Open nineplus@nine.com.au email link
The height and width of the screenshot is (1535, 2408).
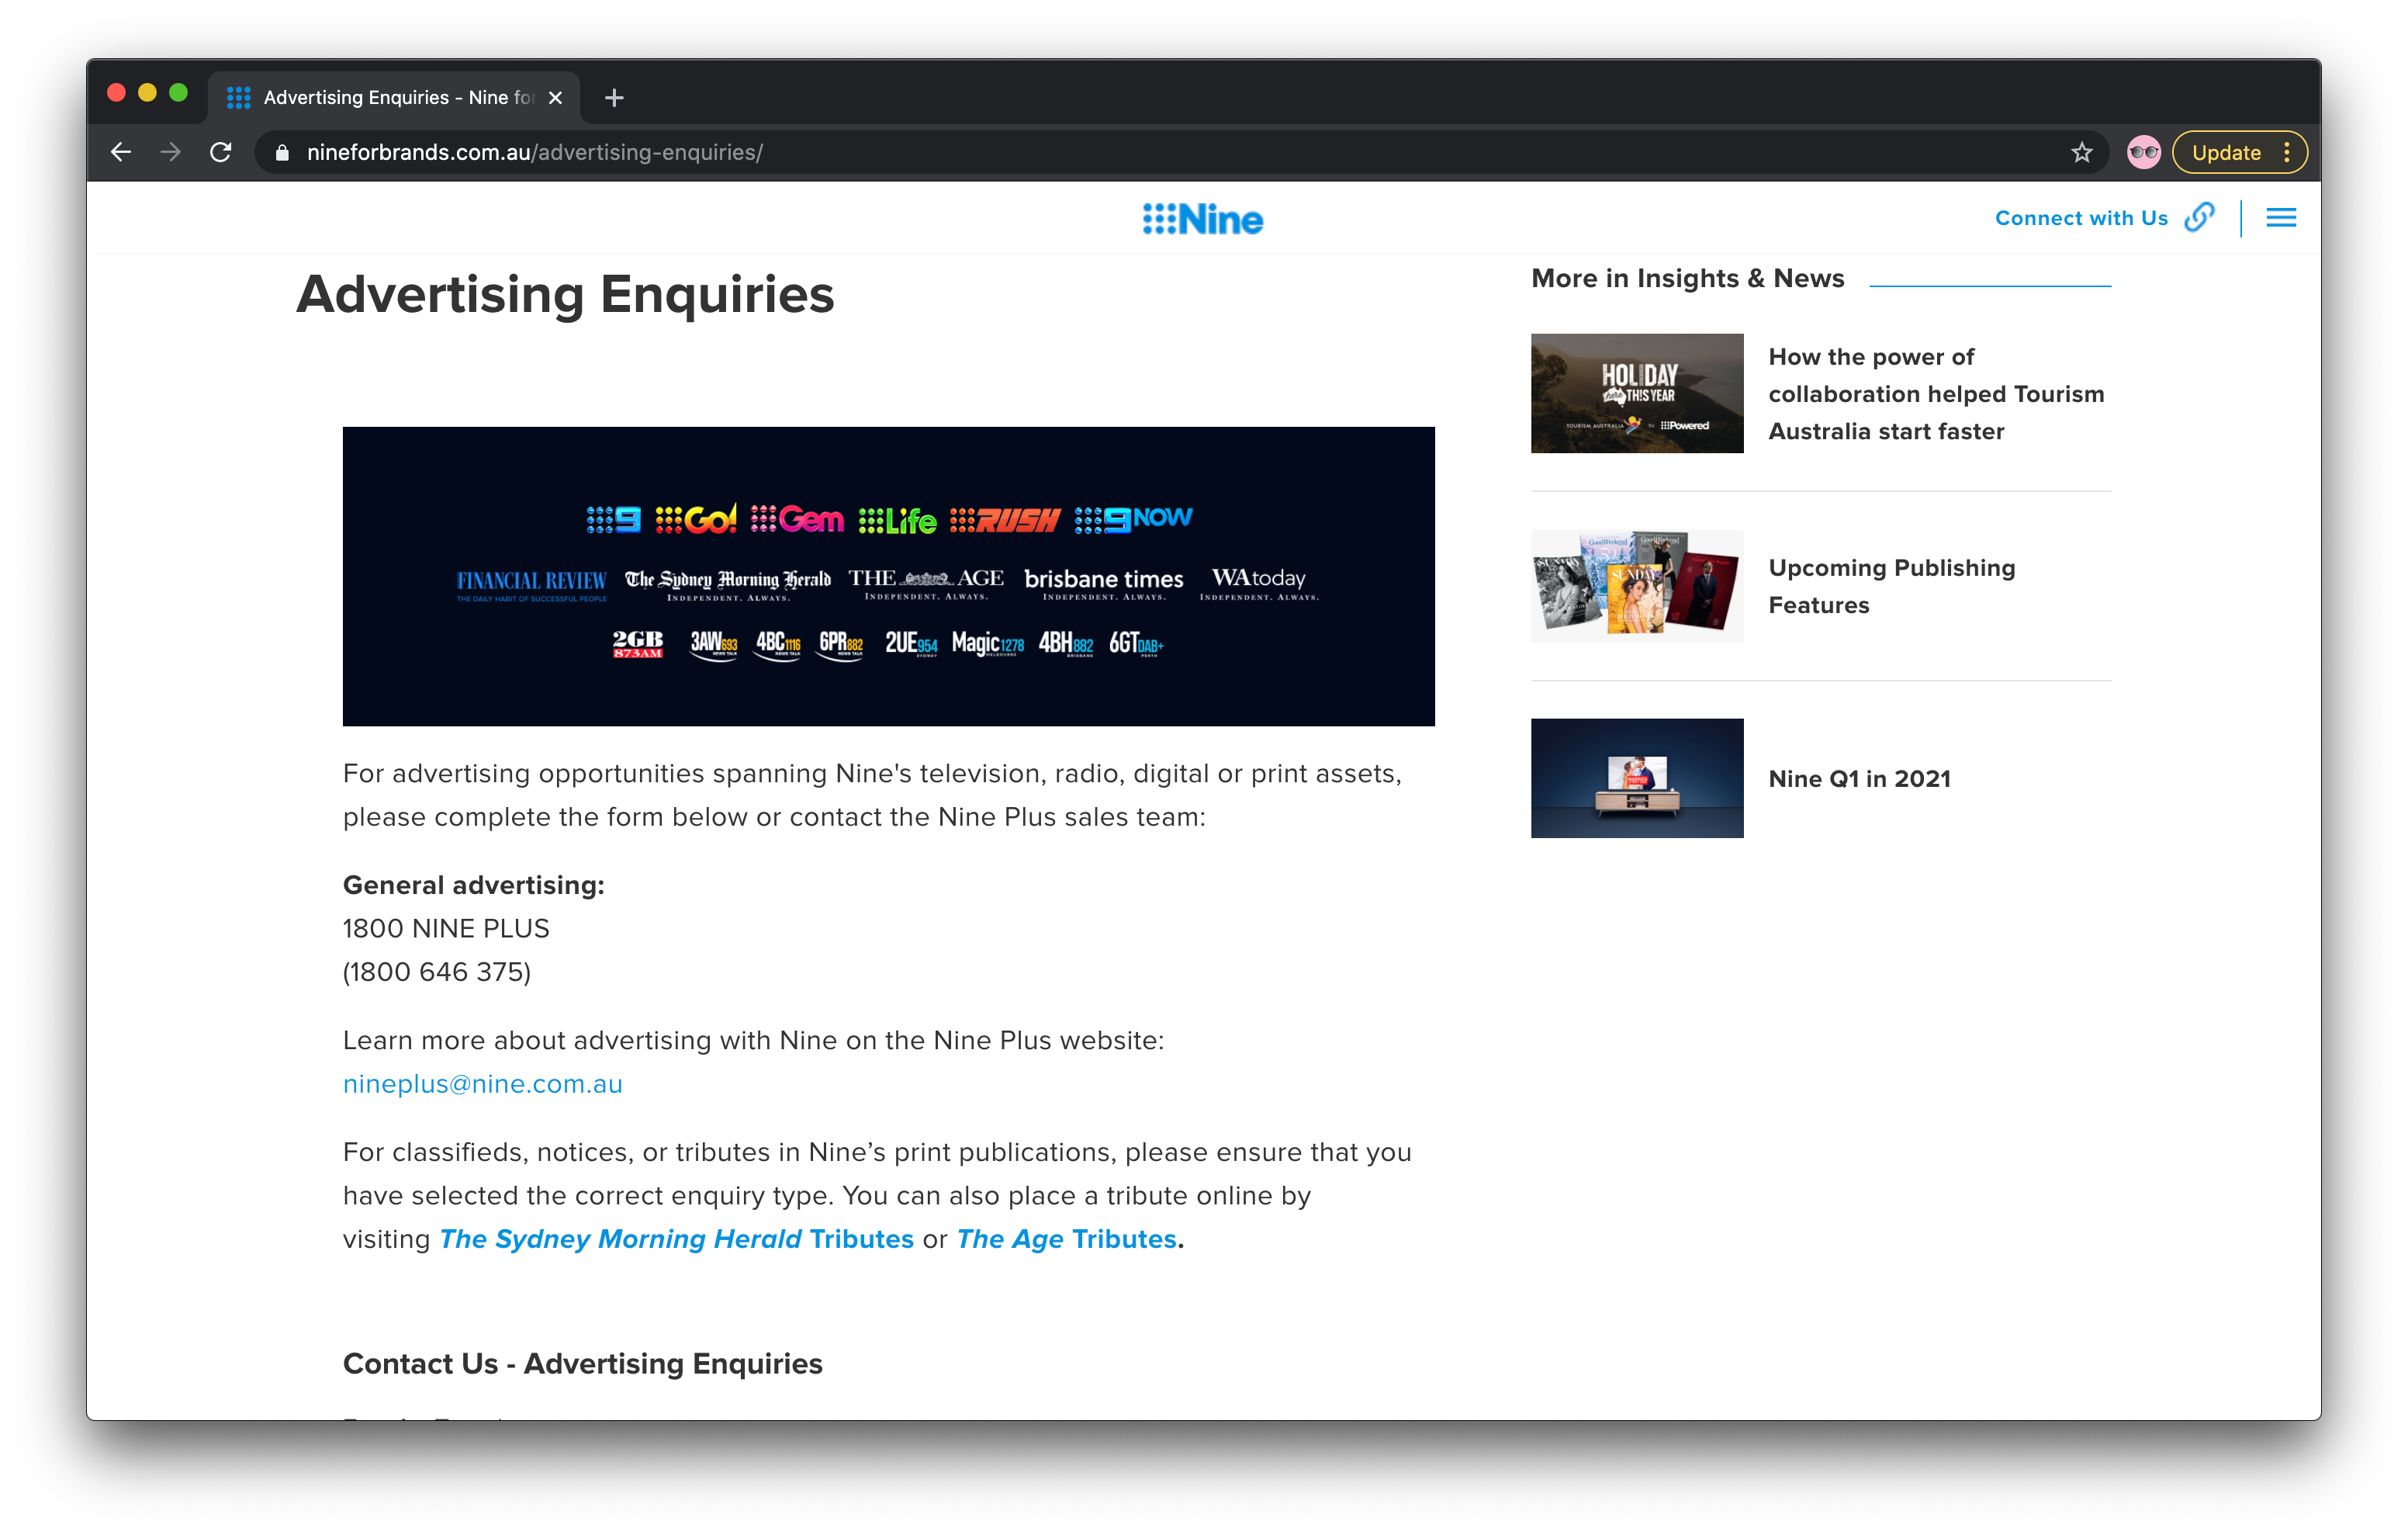pyautogui.click(x=482, y=1083)
